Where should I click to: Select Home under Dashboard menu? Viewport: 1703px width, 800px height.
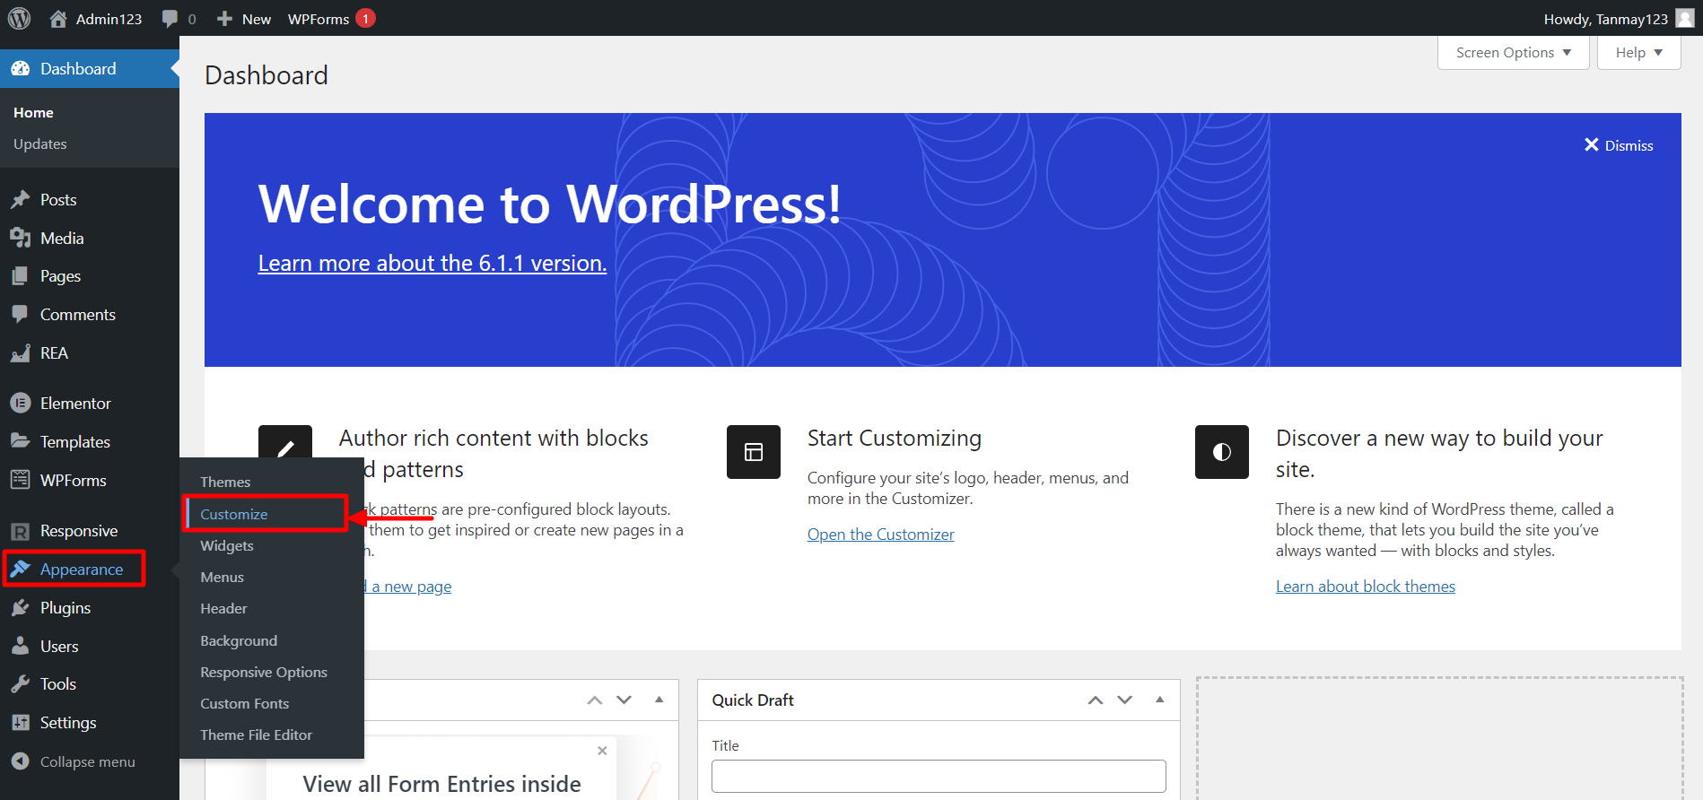click(33, 112)
